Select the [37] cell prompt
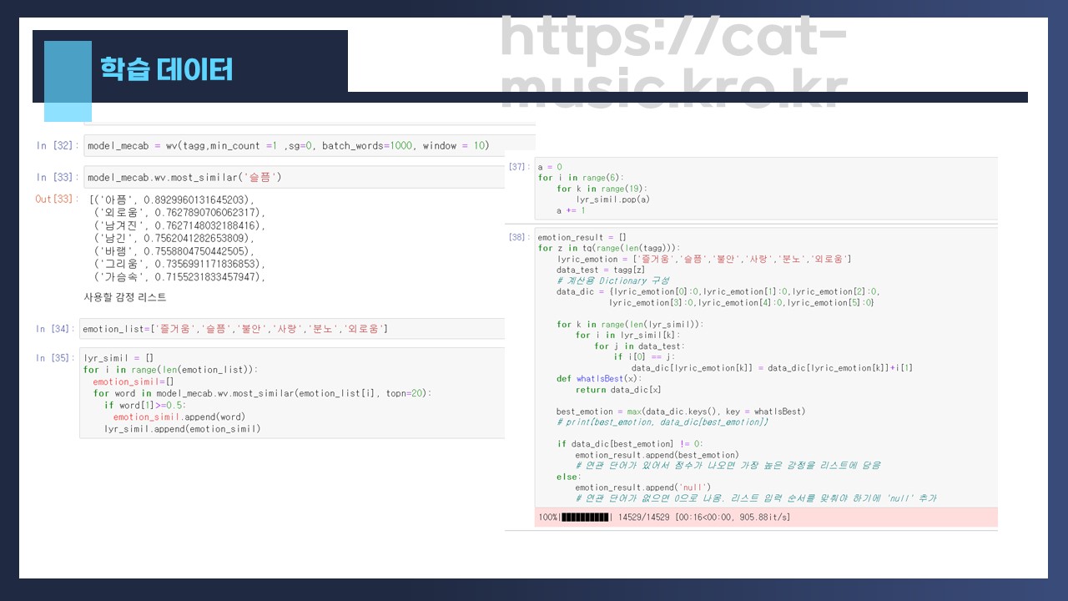This screenshot has width=1068, height=601. [x=519, y=167]
